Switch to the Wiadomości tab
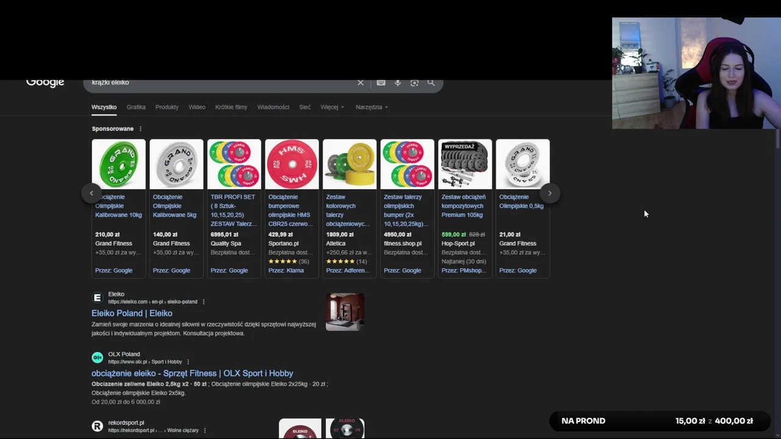The height and width of the screenshot is (439, 781). (x=273, y=107)
